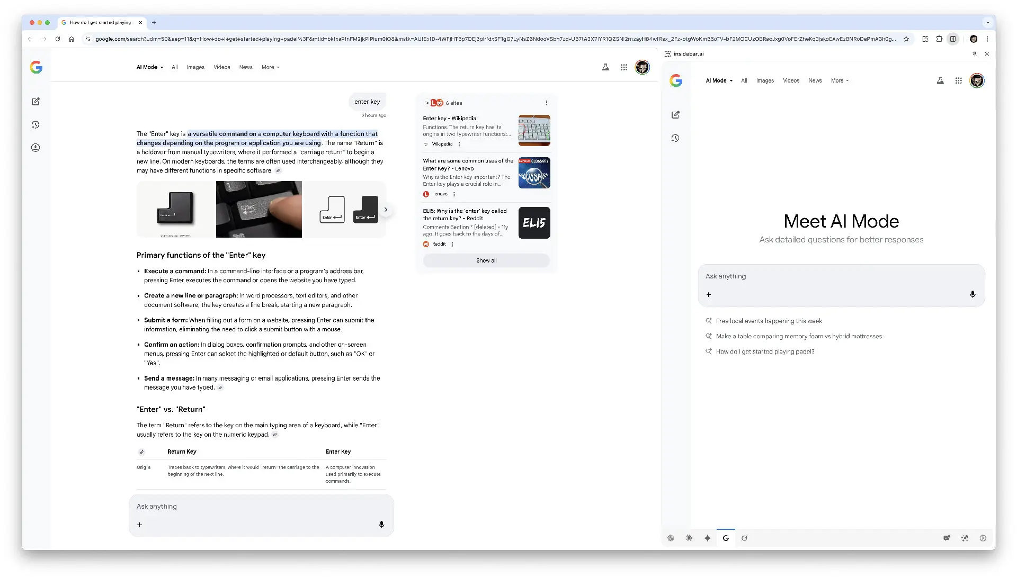
Task: Show next images with carousel arrow
Action: click(386, 210)
